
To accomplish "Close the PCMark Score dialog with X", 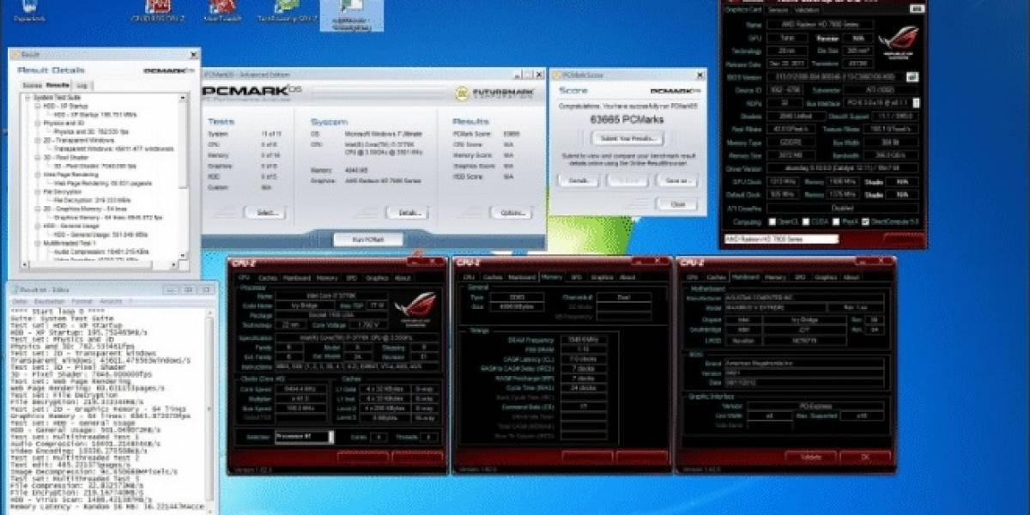I will [700, 75].
